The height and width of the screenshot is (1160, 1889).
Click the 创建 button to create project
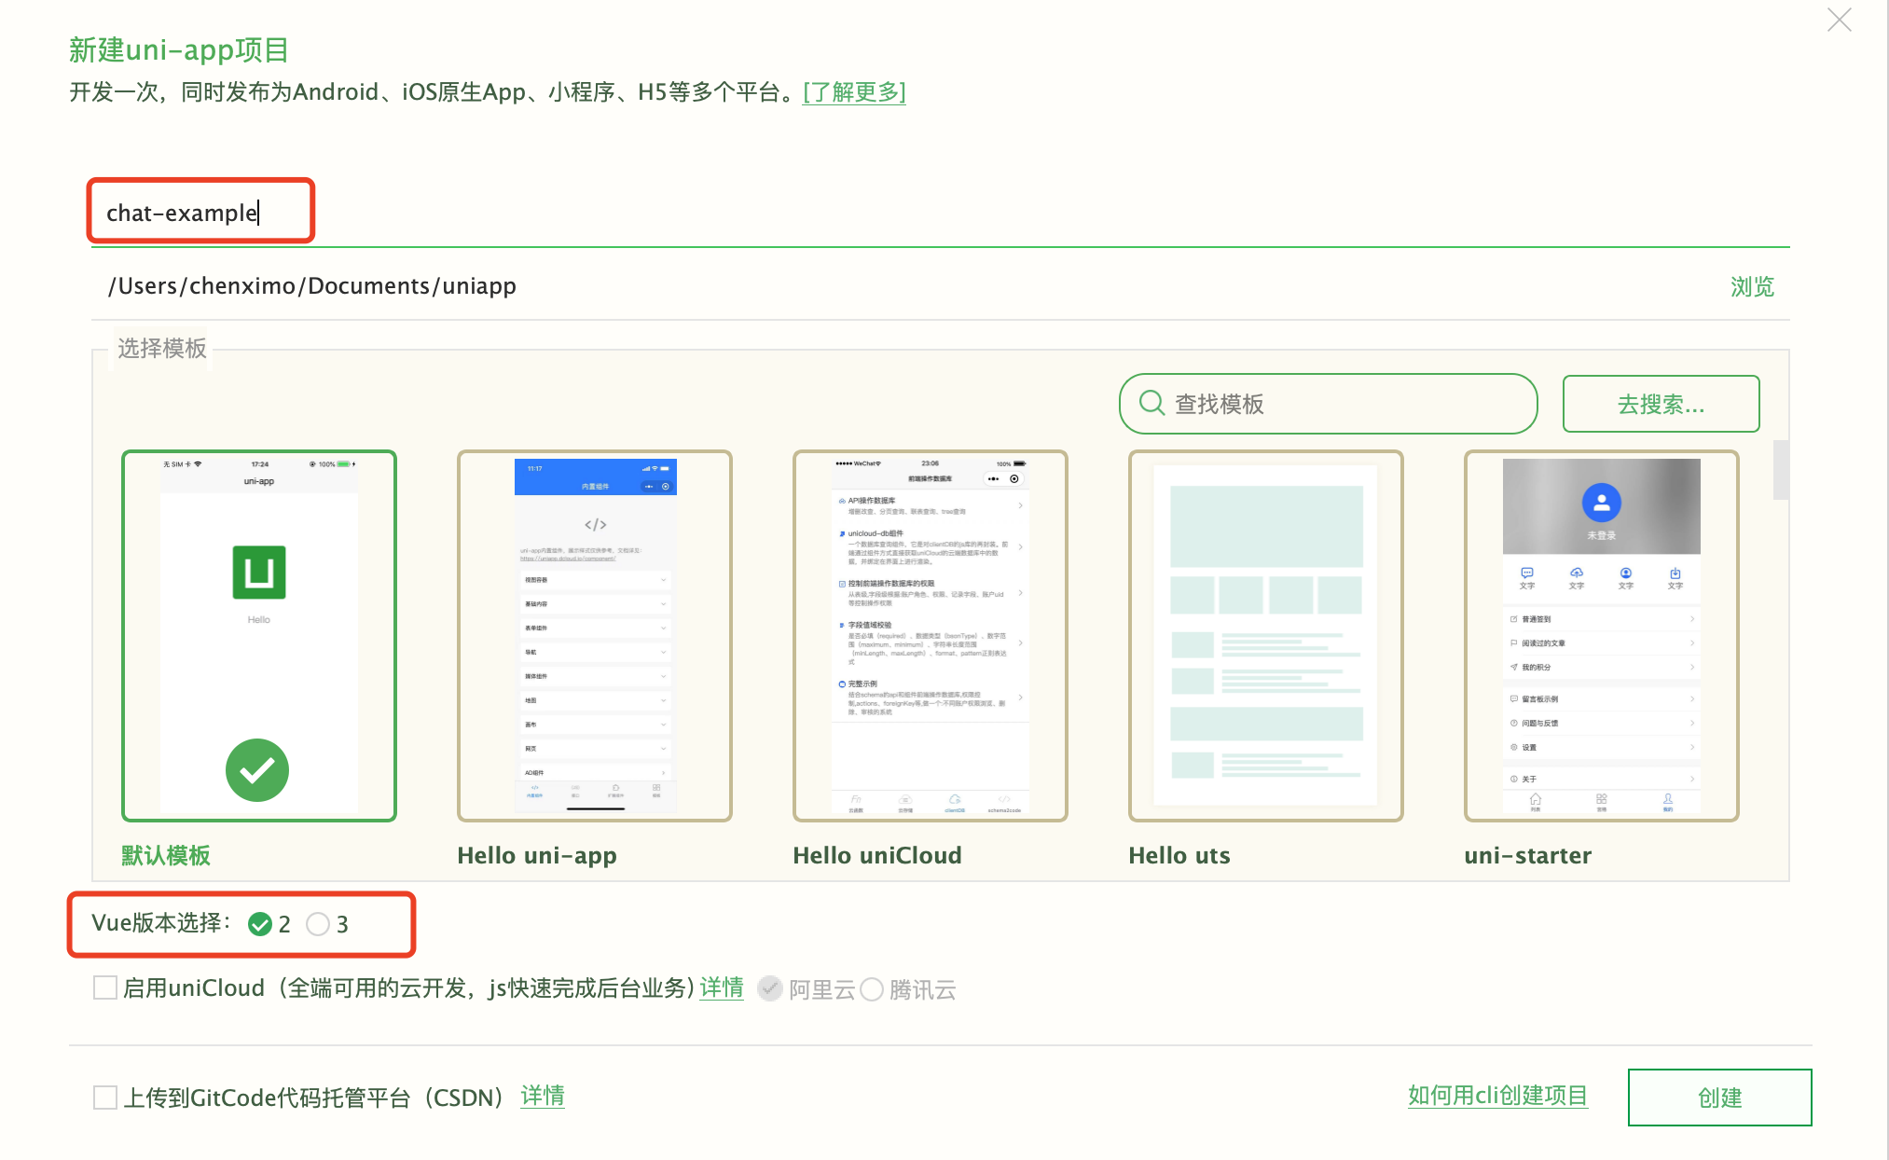[1718, 1098]
